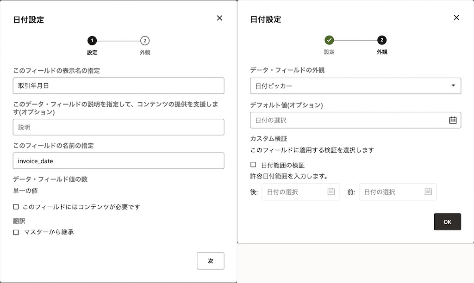Open the calendar icon in the 後 date field
Viewport: 474px width, 283px height.
[332, 191]
